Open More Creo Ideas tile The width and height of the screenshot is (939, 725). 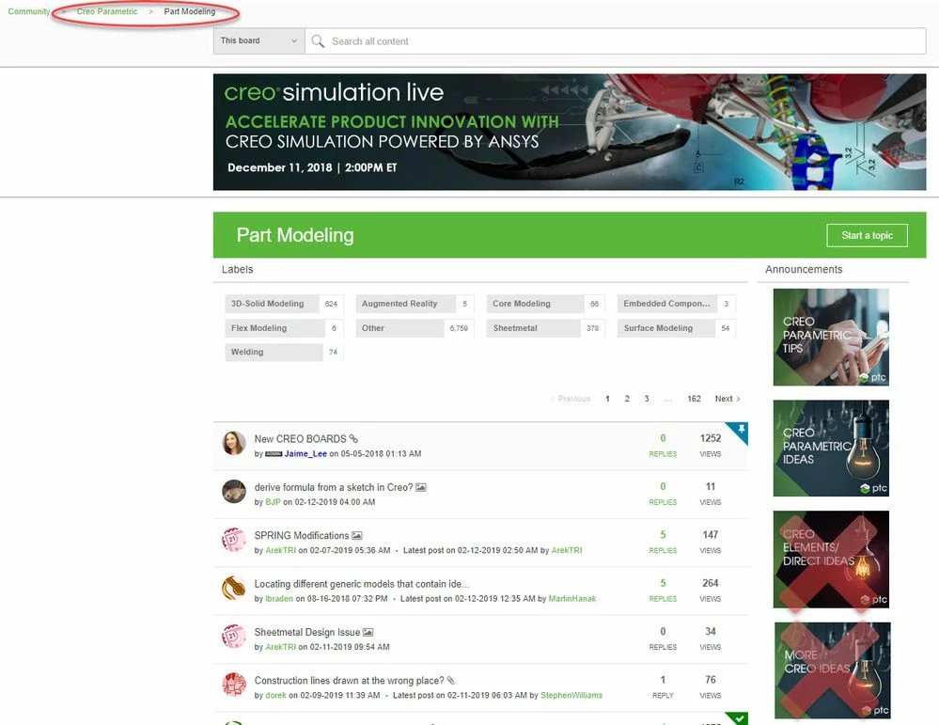point(832,670)
